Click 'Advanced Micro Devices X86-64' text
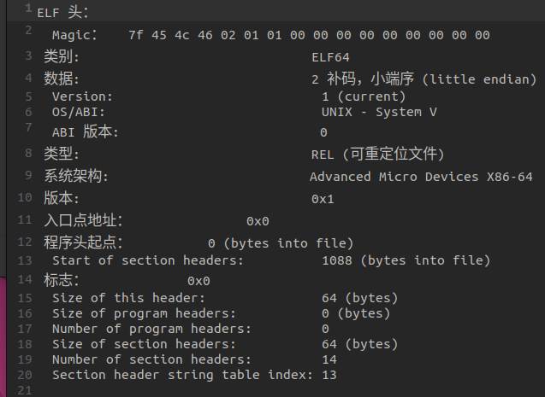 click(x=421, y=177)
